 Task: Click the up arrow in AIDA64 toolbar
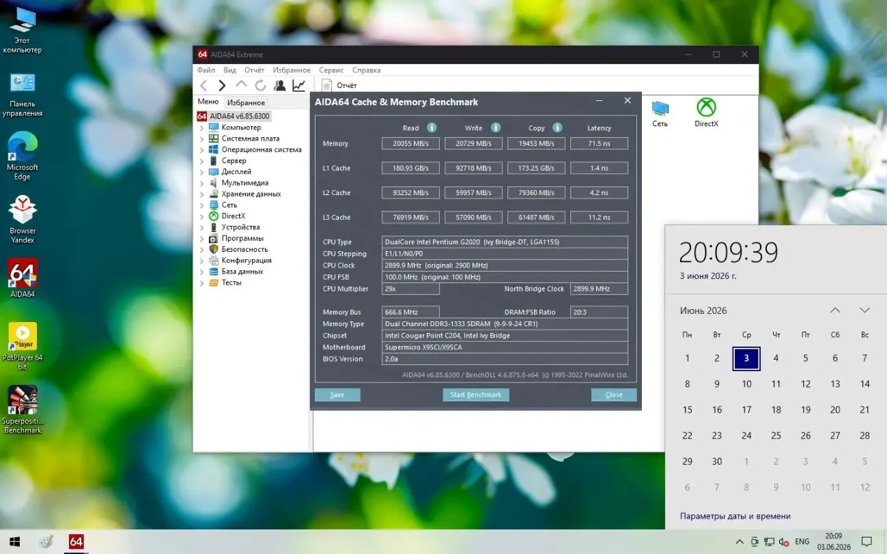(x=241, y=85)
